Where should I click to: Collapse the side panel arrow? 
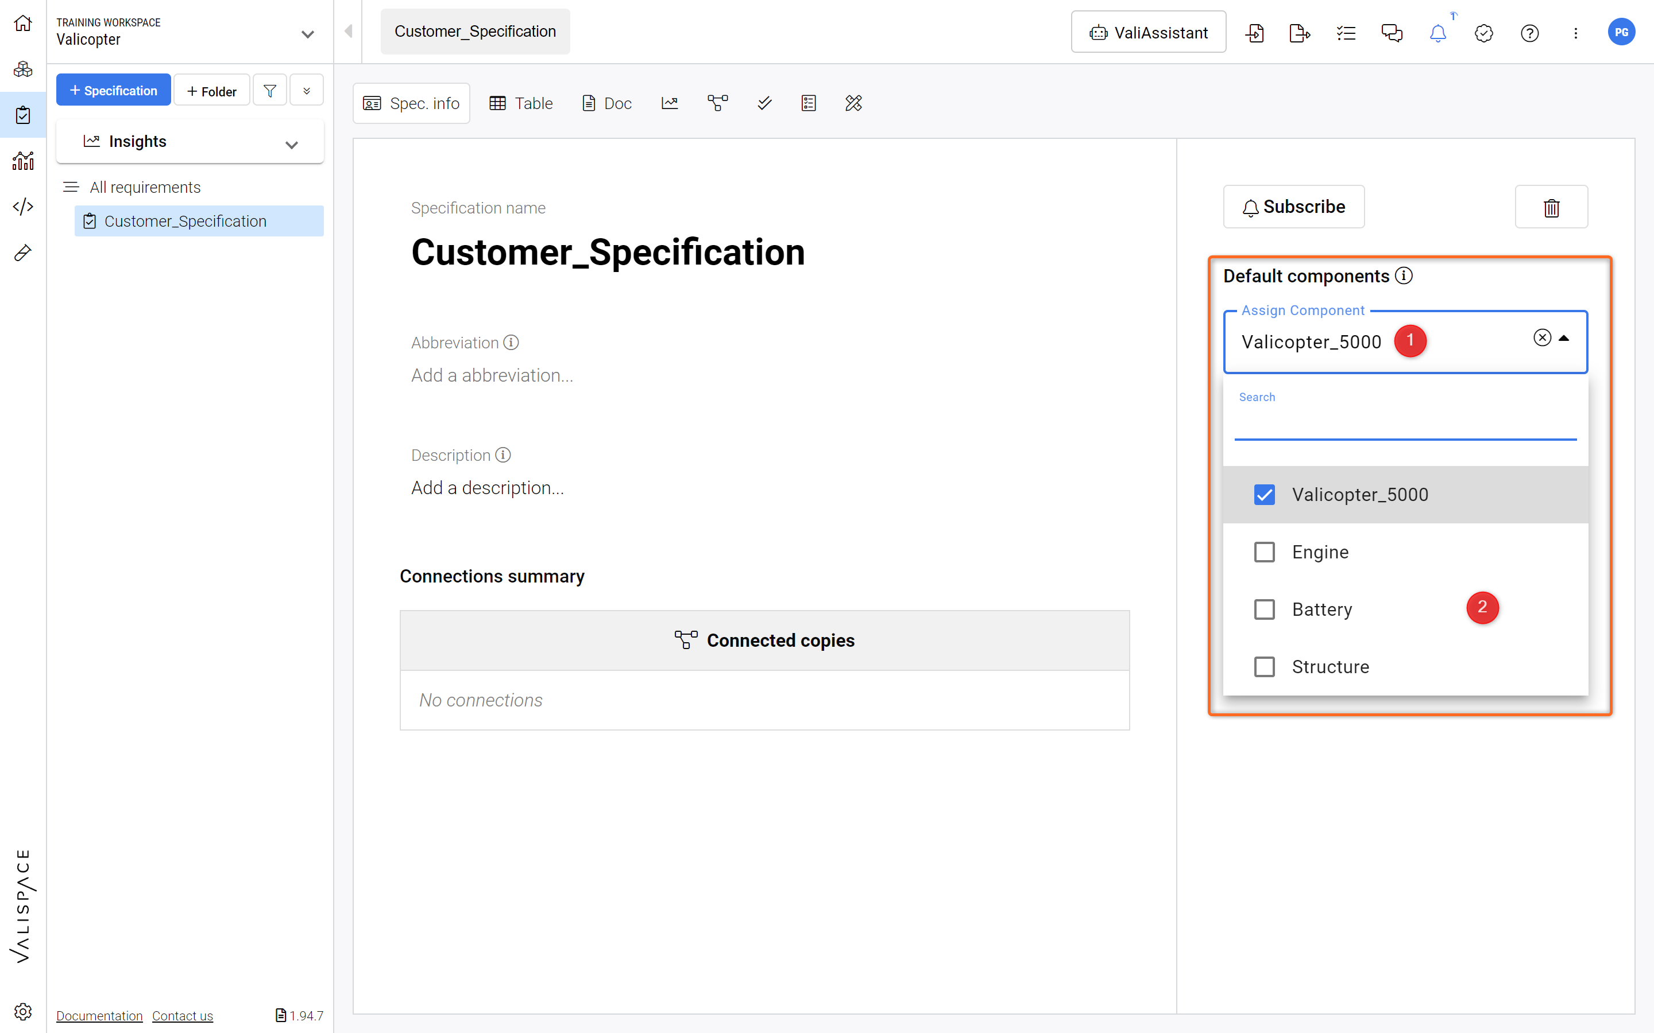349,31
